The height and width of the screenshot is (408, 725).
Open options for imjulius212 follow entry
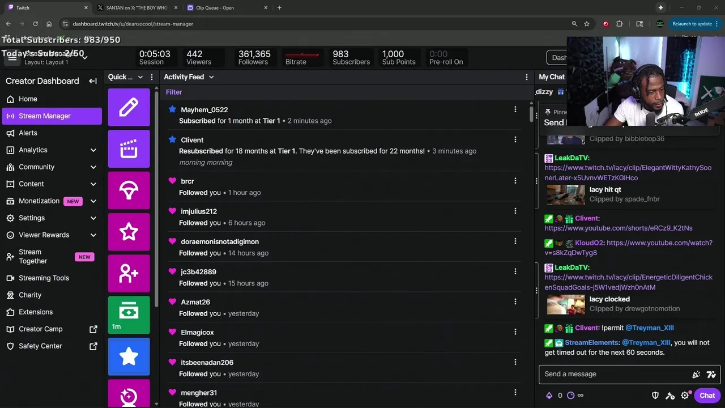(515, 211)
